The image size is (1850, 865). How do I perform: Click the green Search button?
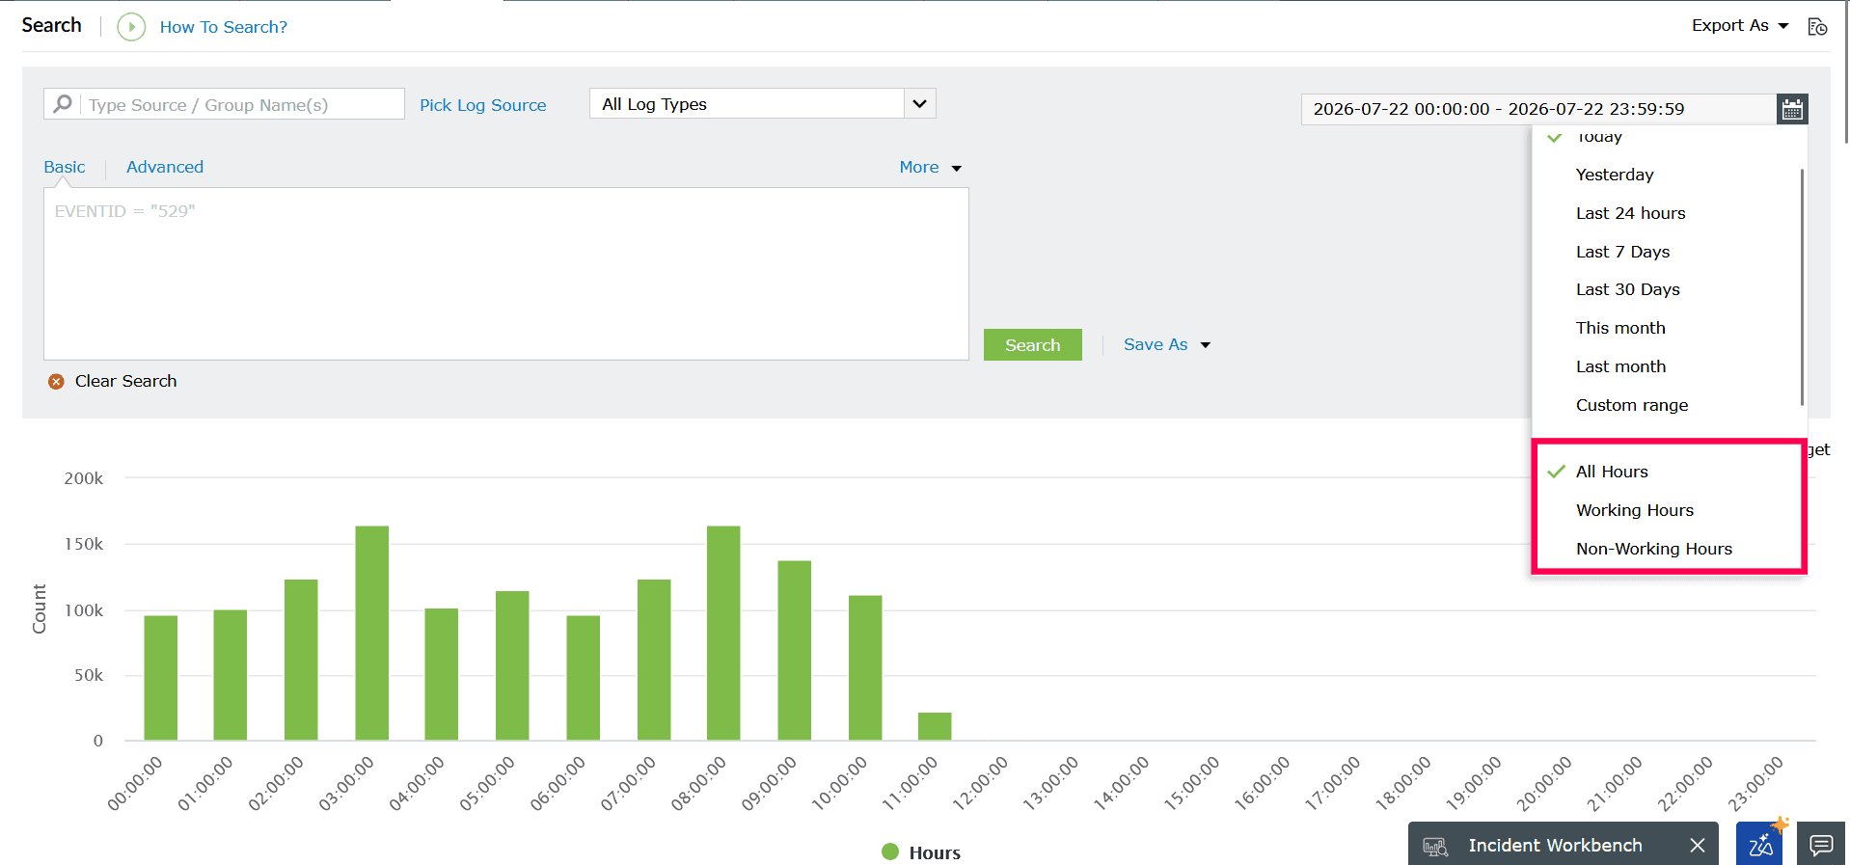1032,344
